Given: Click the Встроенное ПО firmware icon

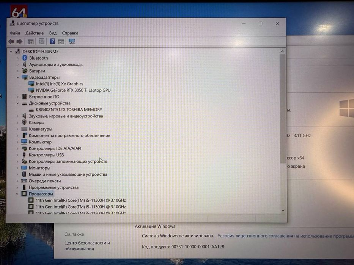Looking at the screenshot, I should [x=24, y=97].
